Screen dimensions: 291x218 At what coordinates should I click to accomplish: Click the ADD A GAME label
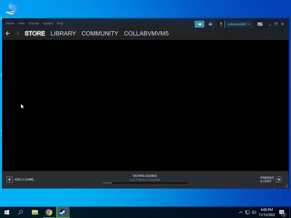(24, 179)
